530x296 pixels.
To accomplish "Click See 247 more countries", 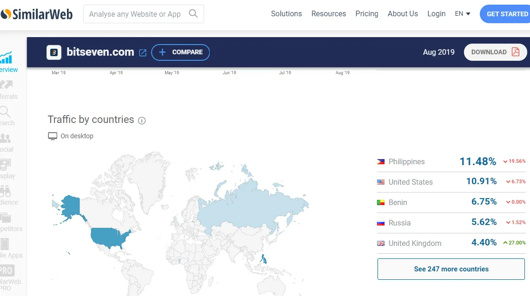I will 451,269.
